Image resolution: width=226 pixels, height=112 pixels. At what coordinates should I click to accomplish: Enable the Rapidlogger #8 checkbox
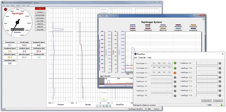click(x=149, y=95)
